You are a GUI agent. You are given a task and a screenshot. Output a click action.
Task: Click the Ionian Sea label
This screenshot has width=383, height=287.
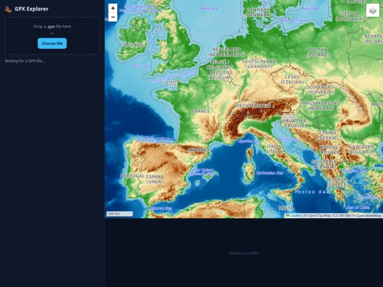pos(312,192)
